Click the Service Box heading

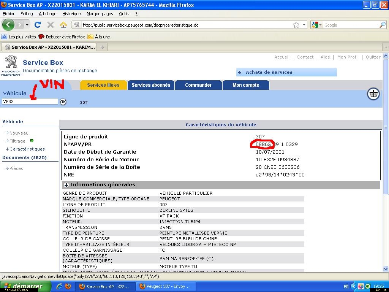(x=43, y=63)
